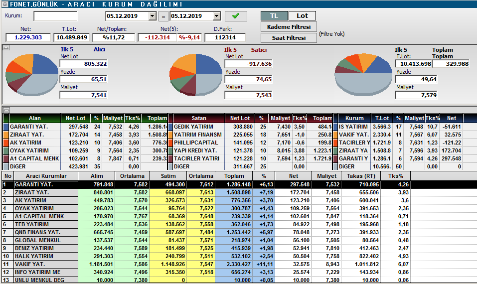Switch to TL mode

(274, 16)
